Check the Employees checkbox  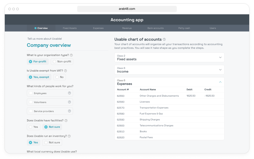point(31,93)
